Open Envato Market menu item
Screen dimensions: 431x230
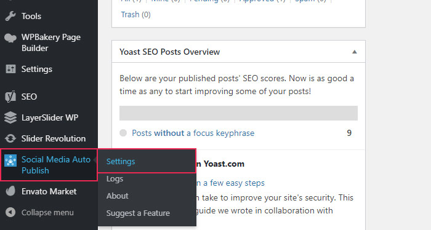(x=49, y=191)
